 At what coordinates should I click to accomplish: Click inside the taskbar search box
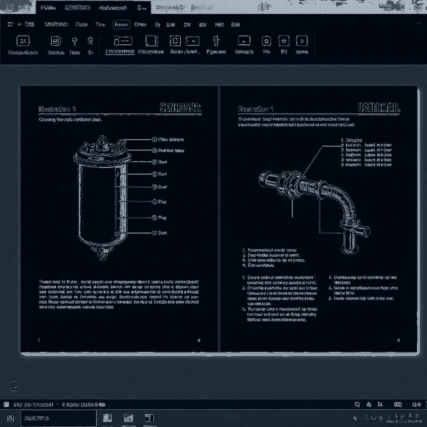(x=58, y=418)
